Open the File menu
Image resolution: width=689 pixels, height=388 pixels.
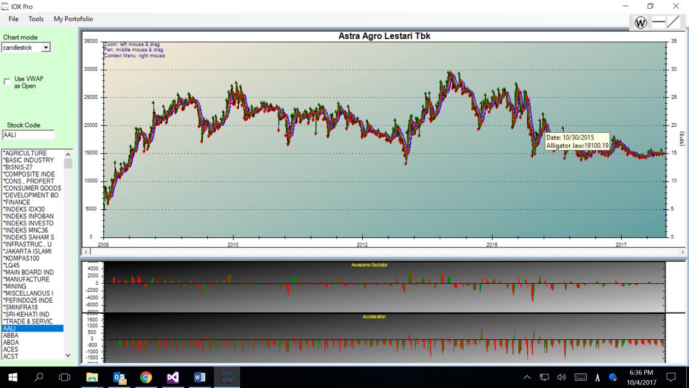click(13, 19)
